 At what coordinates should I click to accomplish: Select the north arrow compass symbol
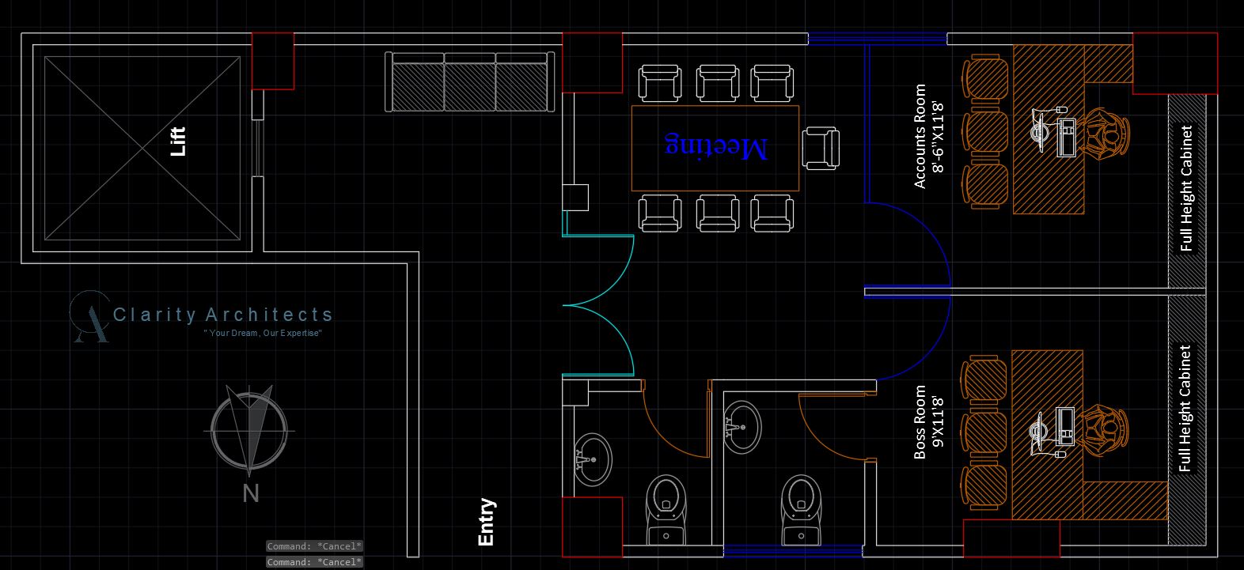249,431
